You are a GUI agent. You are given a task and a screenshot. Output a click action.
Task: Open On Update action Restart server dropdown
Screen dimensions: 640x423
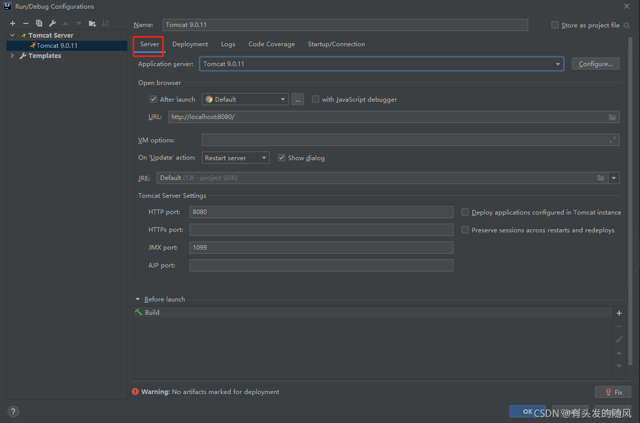click(x=236, y=158)
